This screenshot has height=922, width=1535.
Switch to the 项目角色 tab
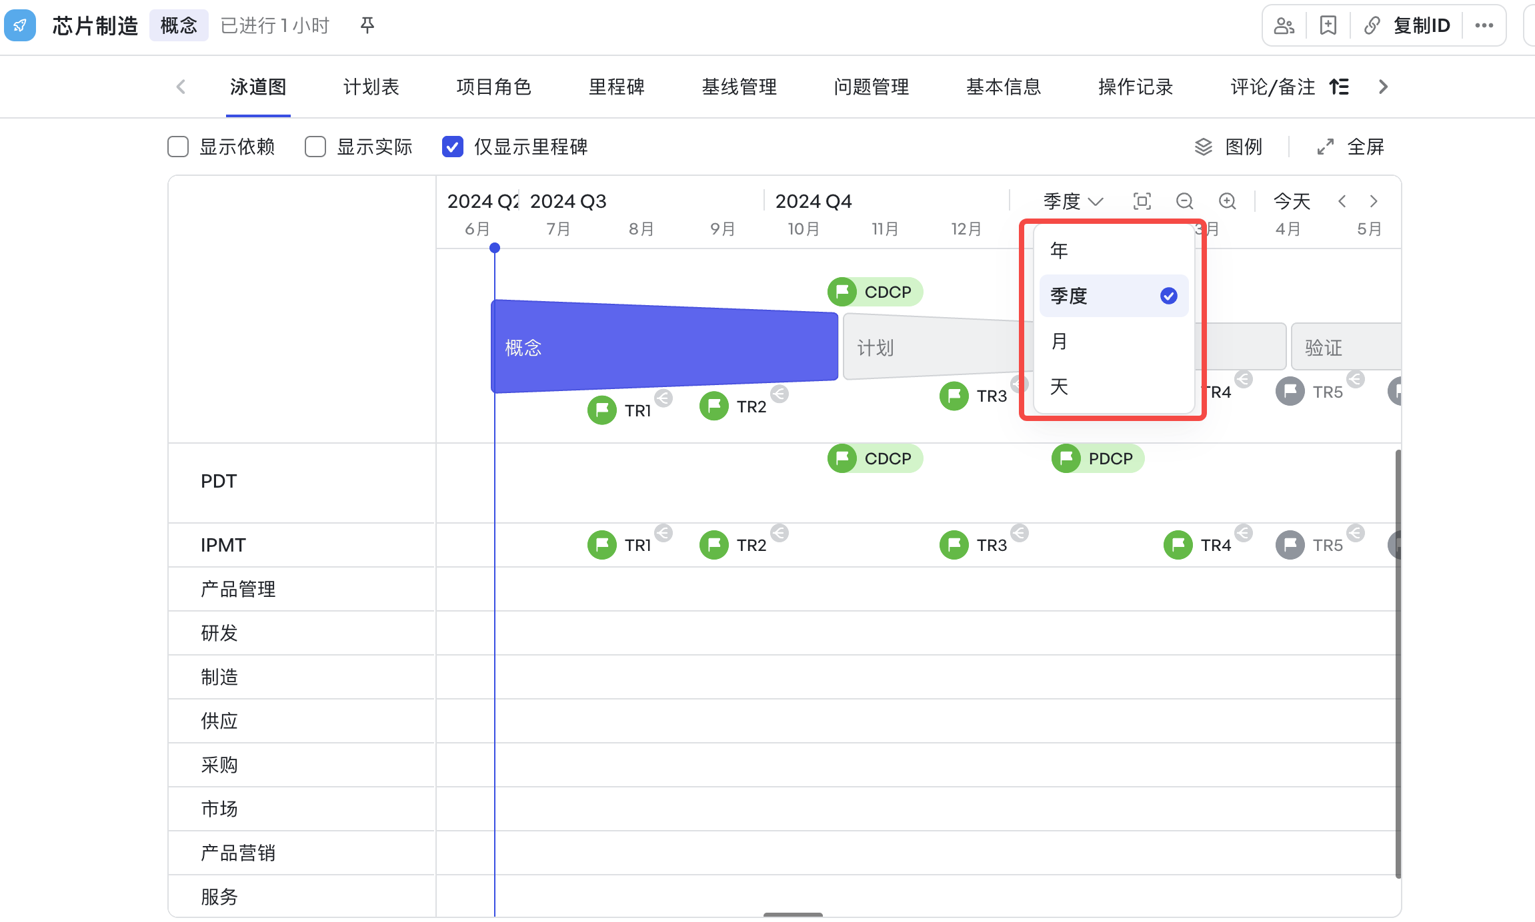pyautogui.click(x=493, y=87)
